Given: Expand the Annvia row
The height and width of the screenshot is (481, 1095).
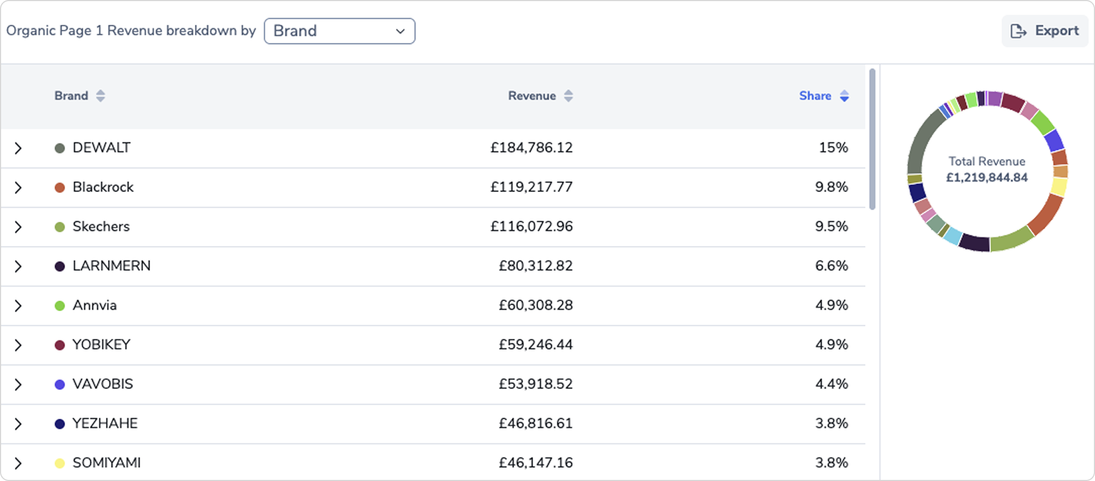Looking at the screenshot, I should 18,306.
